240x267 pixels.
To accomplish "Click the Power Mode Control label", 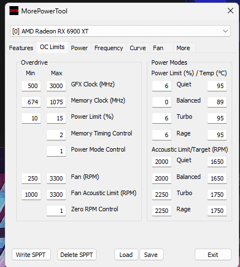I will (98, 149).
